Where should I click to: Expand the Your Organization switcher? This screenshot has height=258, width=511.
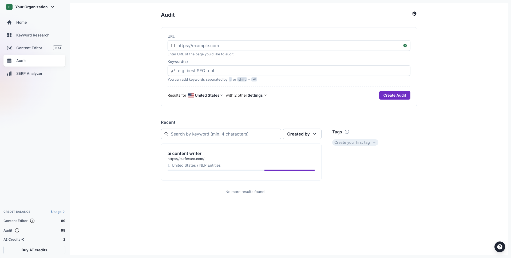[53, 7]
